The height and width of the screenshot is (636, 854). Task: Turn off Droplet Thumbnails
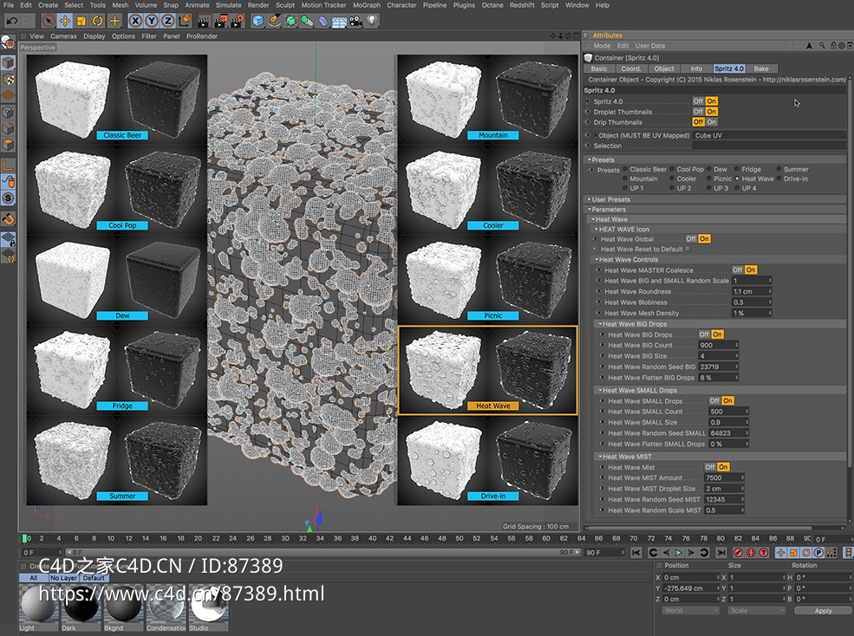click(x=698, y=112)
